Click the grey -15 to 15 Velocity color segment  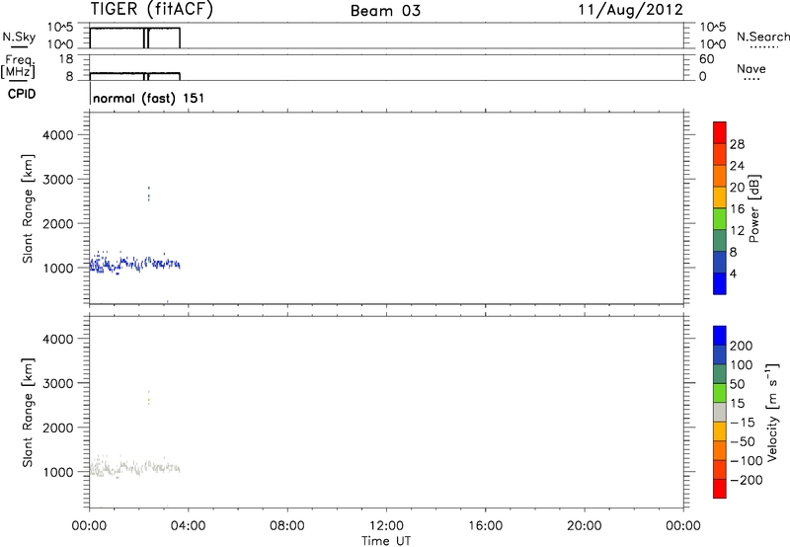[720, 413]
